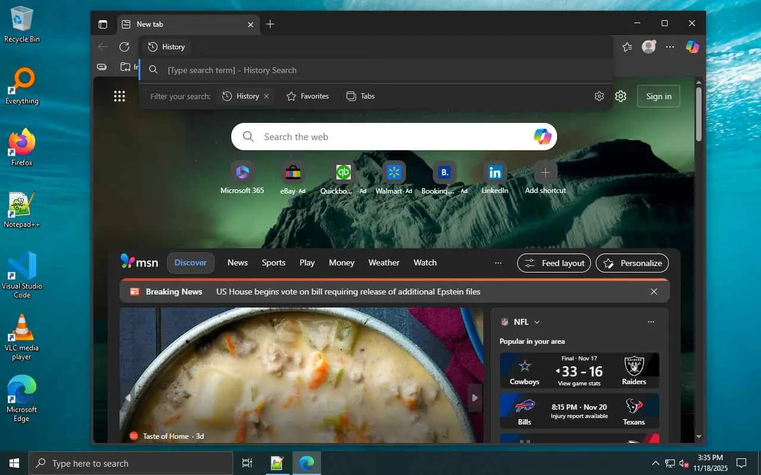This screenshot has height=475, width=761.
Task: Open the Microsoft apps grid launcher
Action: (120, 96)
